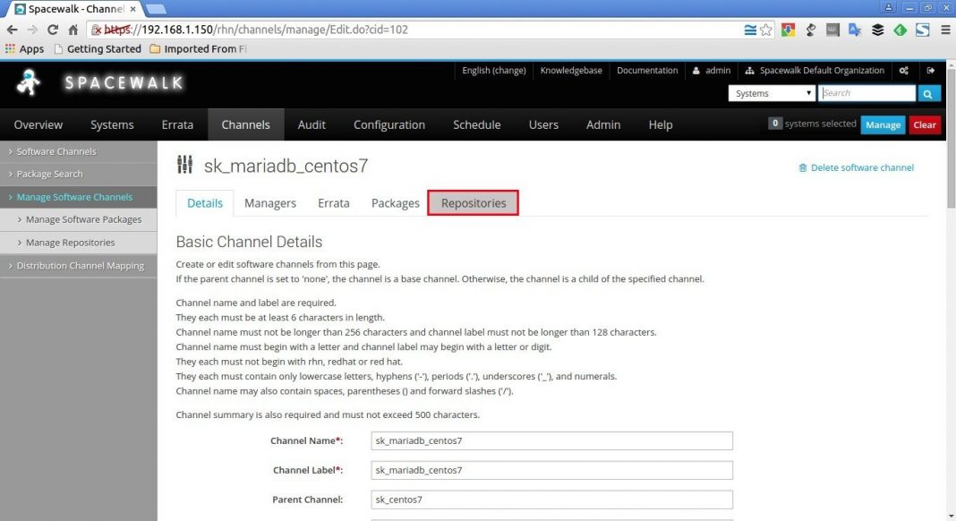Click the gears preferences icon in the header
Viewport: 956px width, 521px height.
pyautogui.click(x=903, y=70)
